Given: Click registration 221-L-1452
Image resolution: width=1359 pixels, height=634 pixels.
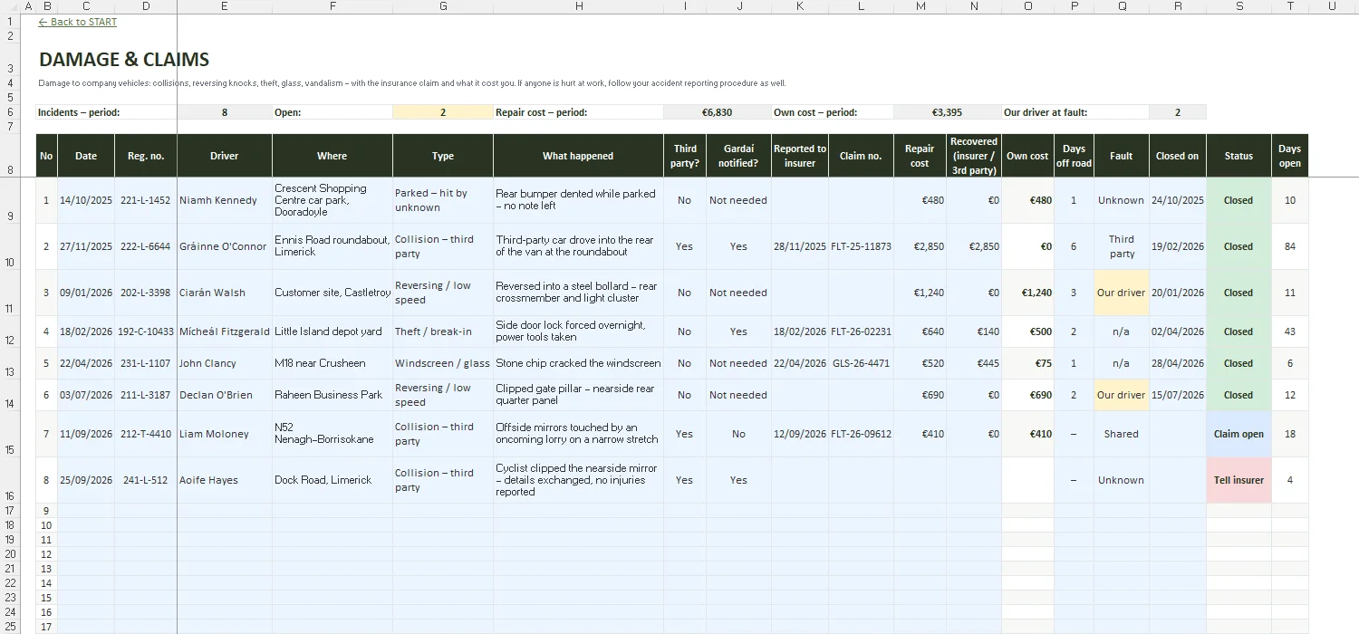Looking at the screenshot, I should click(146, 200).
